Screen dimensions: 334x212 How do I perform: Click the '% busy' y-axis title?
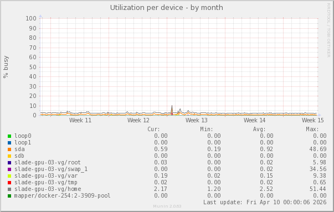[6, 67]
